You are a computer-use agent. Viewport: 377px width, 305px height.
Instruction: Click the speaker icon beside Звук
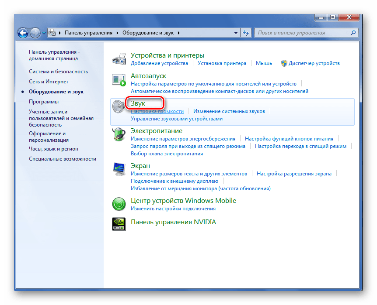click(x=119, y=107)
